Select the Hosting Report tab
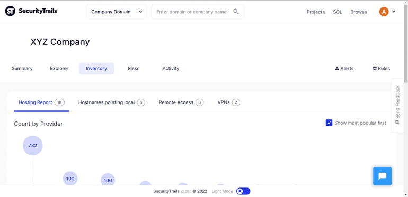This screenshot has width=408, height=197. click(42, 102)
